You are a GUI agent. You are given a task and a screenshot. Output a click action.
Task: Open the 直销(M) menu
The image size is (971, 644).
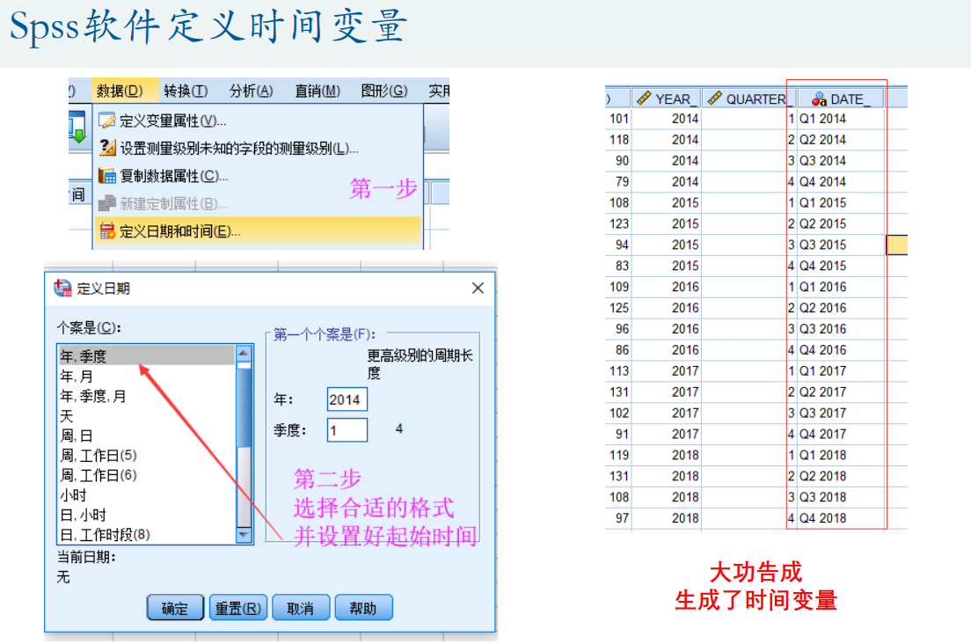coord(318,91)
